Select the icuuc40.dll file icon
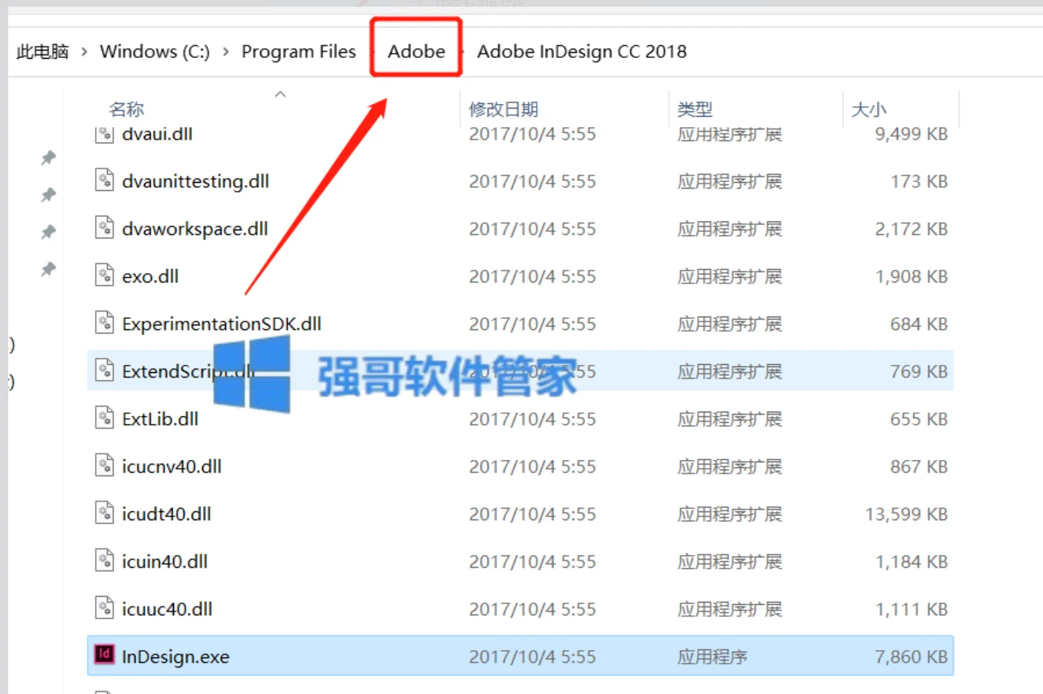The height and width of the screenshot is (694, 1043). pyautogui.click(x=105, y=609)
